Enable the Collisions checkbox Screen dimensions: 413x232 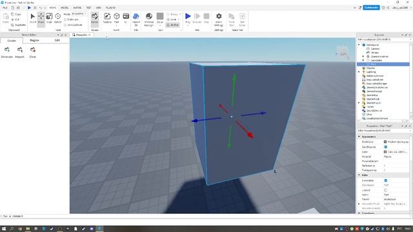(x=65, y=20)
